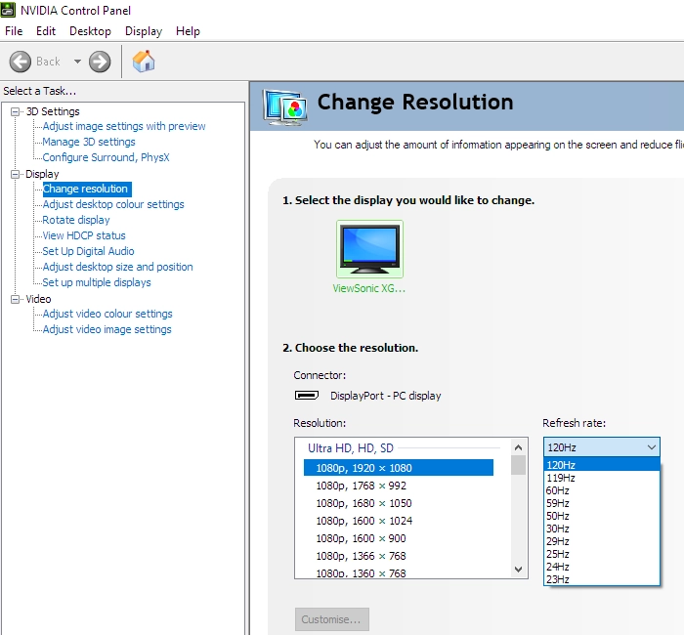
Task: Click the Change Resolution header icon
Action: [285, 106]
